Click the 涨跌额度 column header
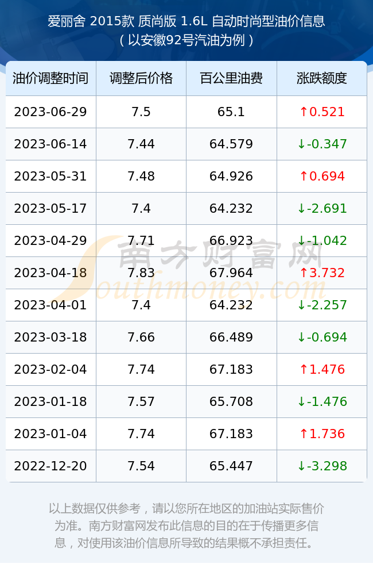373x575 pixels. [x=322, y=78]
